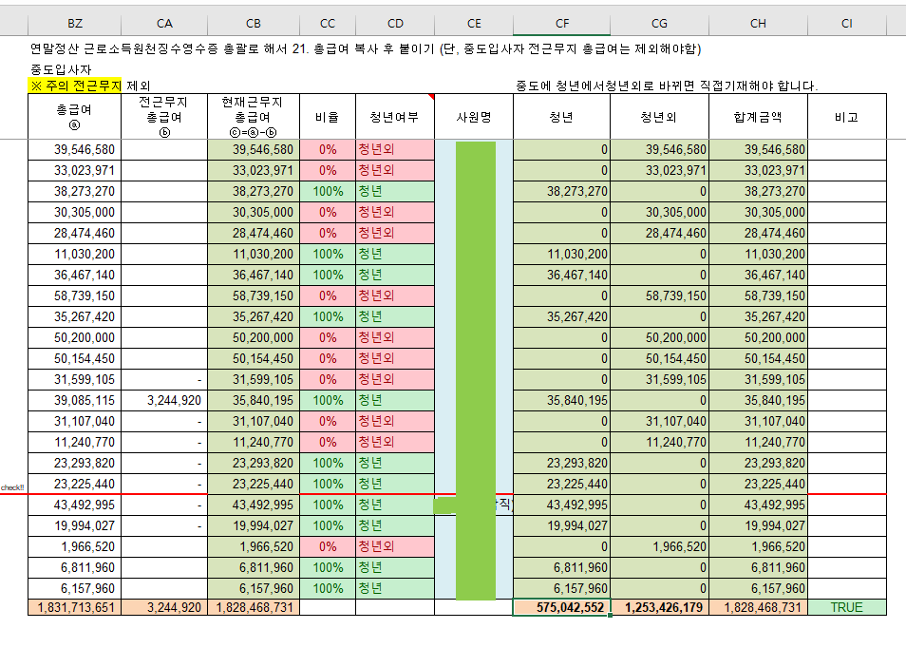
Task: Select the 합계금액 header cell
Action: pos(757,117)
